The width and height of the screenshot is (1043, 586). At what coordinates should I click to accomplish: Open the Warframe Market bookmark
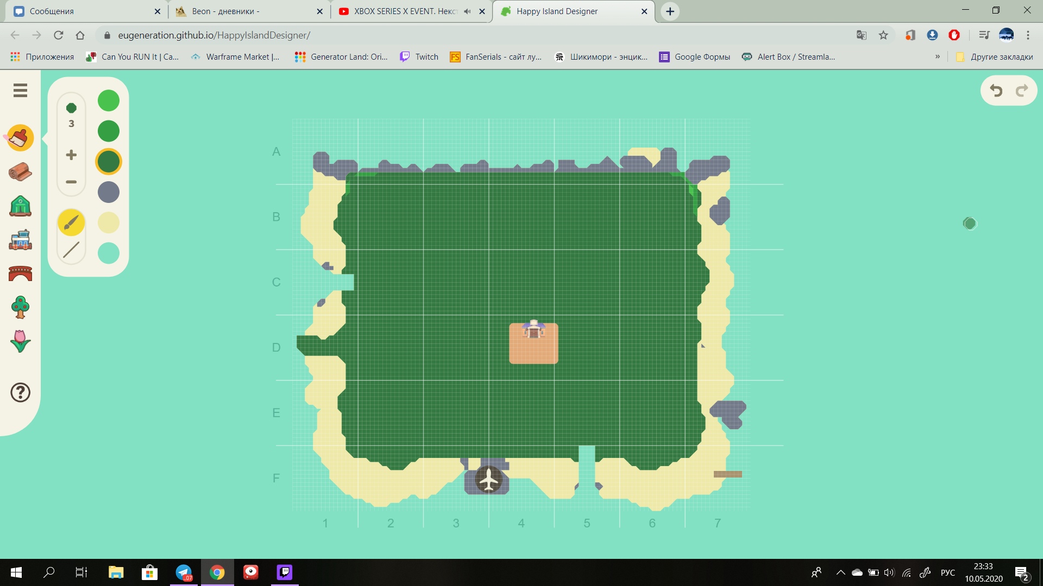coord(235,57)
